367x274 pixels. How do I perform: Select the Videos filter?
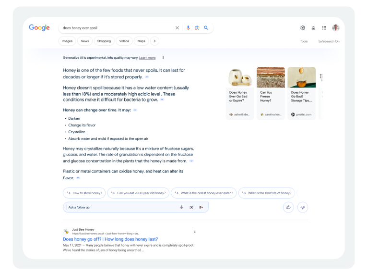pos(124,41)
